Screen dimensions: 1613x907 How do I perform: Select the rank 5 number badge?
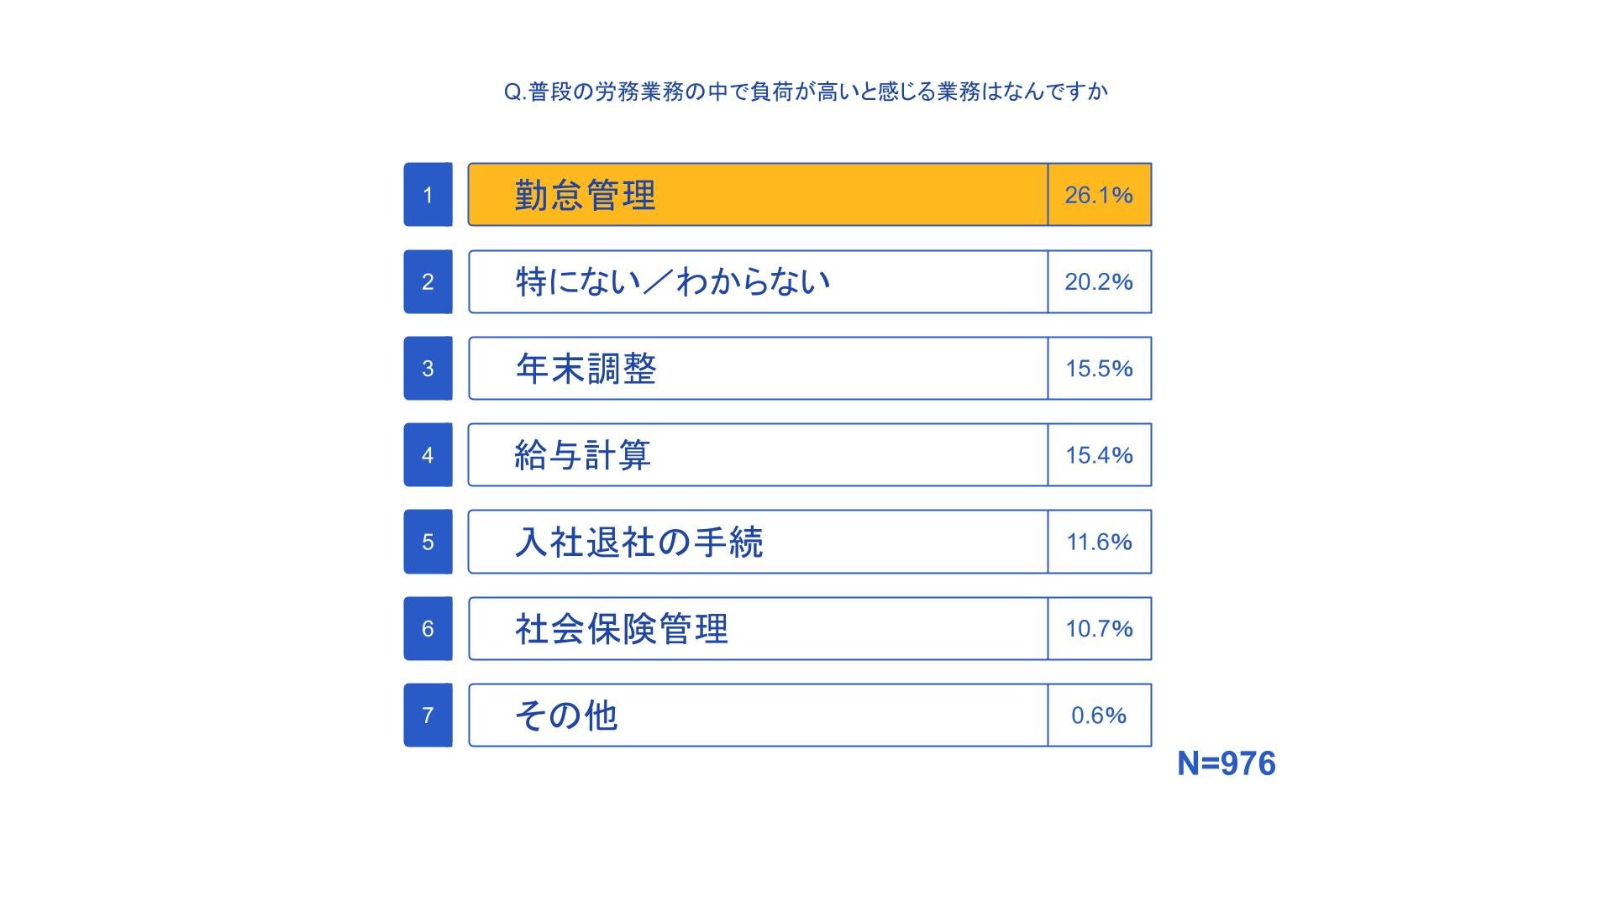pyautogui.click(x=428, y=542)
